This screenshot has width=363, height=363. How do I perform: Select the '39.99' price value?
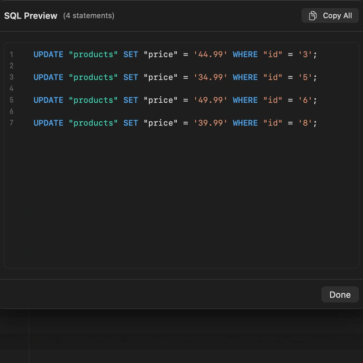tap(211, 123)
